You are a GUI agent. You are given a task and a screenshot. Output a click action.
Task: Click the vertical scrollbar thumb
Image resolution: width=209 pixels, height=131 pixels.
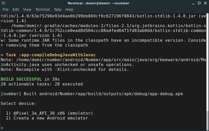point(207,120)
